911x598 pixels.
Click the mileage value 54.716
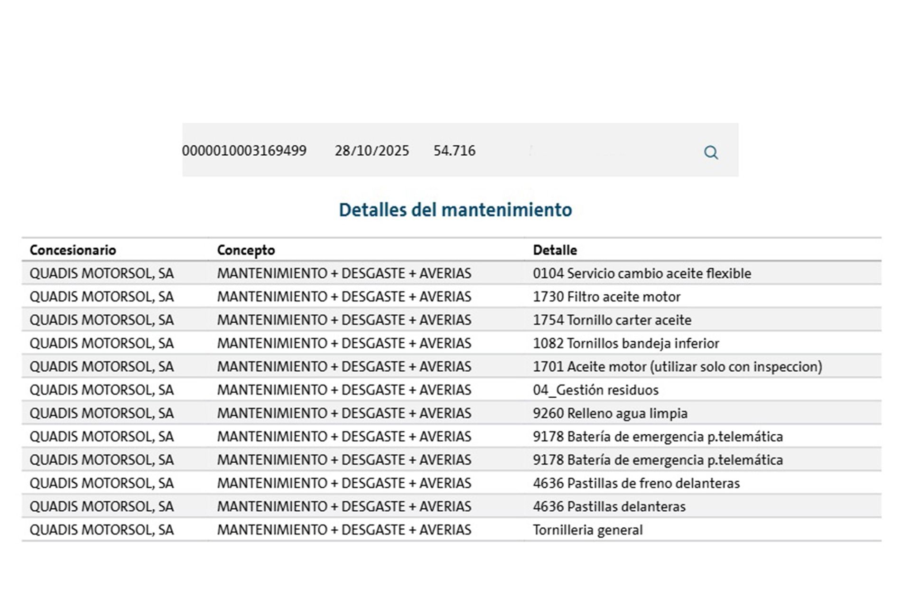click(454, 151)
